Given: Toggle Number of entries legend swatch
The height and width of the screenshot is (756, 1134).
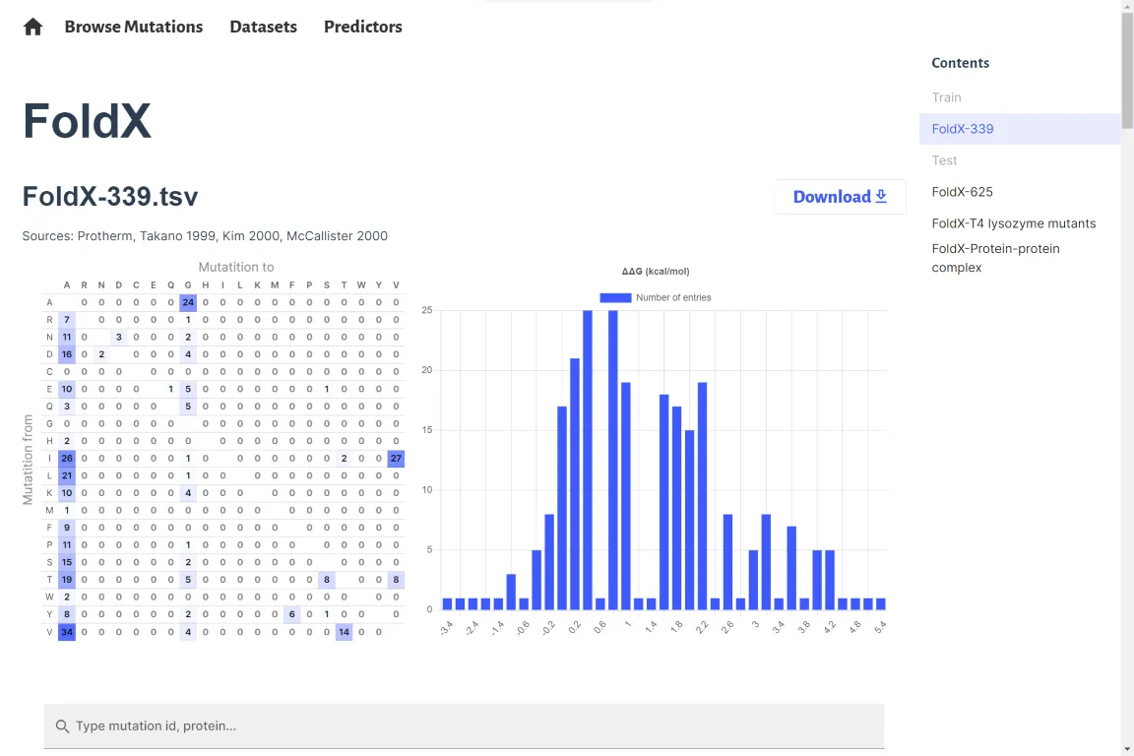Looking at the screenshot, I should [615, 297].
